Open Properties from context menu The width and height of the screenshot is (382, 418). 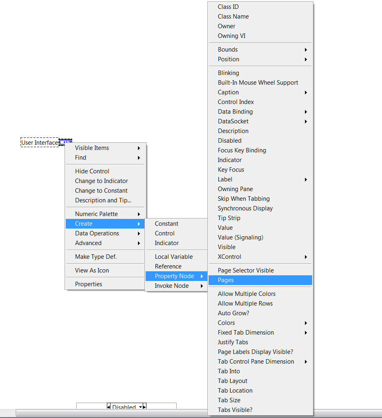[88, 284]
